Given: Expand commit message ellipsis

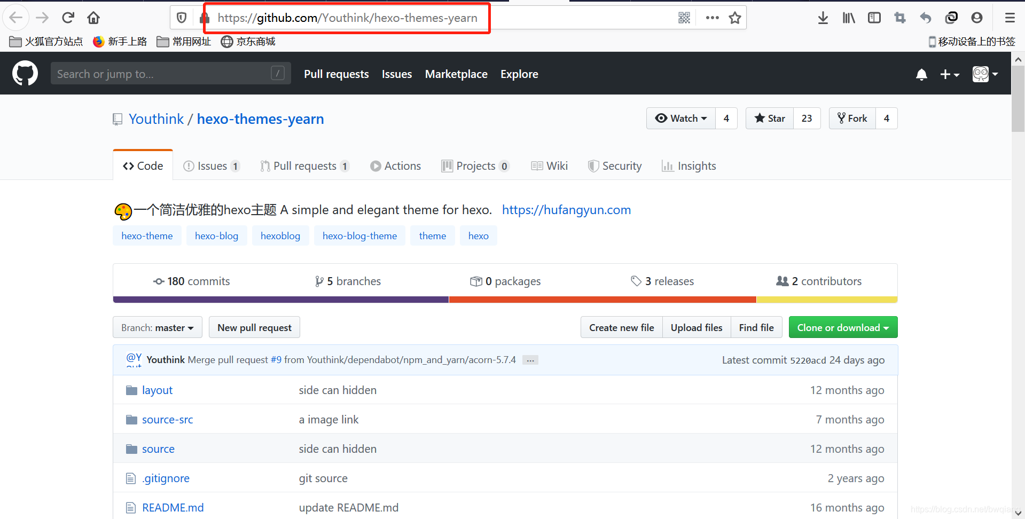Looking at the screenshot, I should tap(530, 360).
